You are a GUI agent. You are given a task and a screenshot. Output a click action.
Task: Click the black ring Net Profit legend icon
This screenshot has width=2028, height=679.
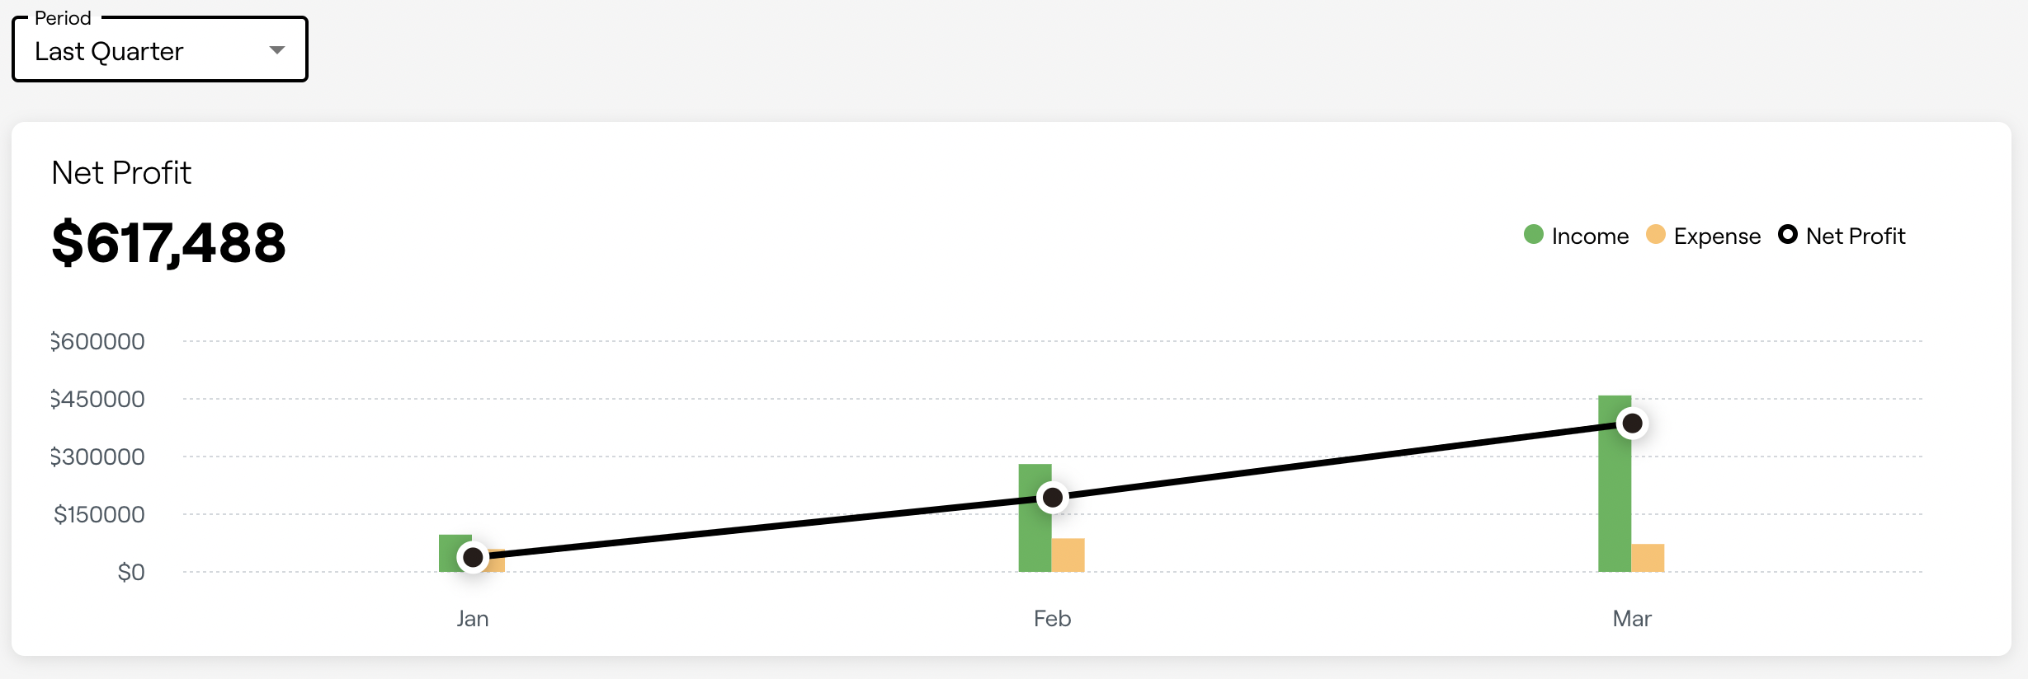[x=1788, y=235]
